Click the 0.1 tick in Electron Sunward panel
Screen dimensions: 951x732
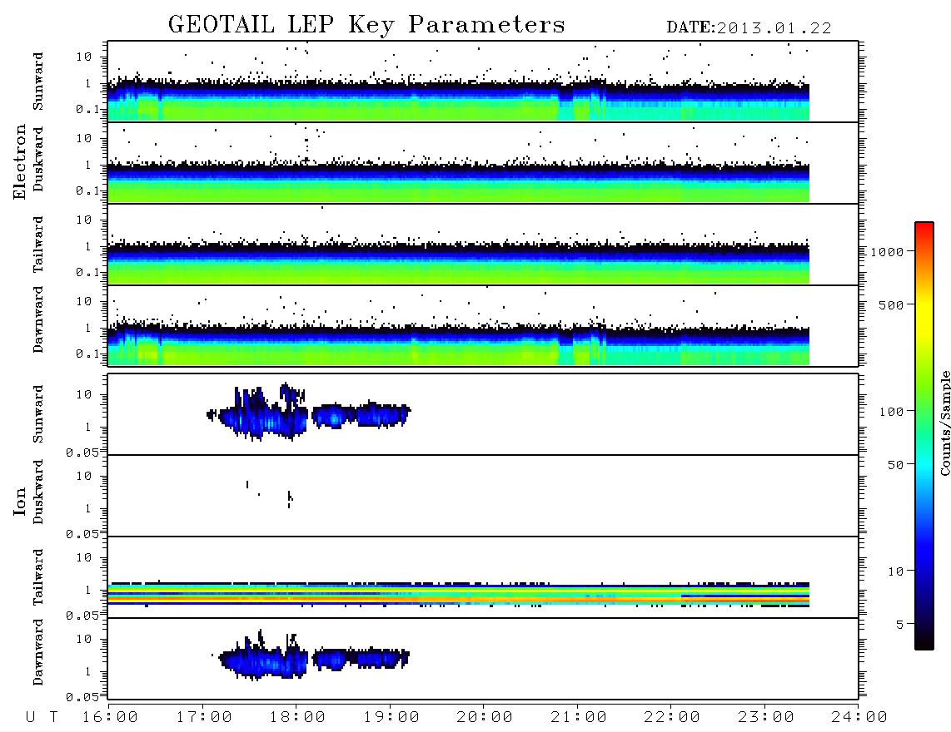click(88, 109)
